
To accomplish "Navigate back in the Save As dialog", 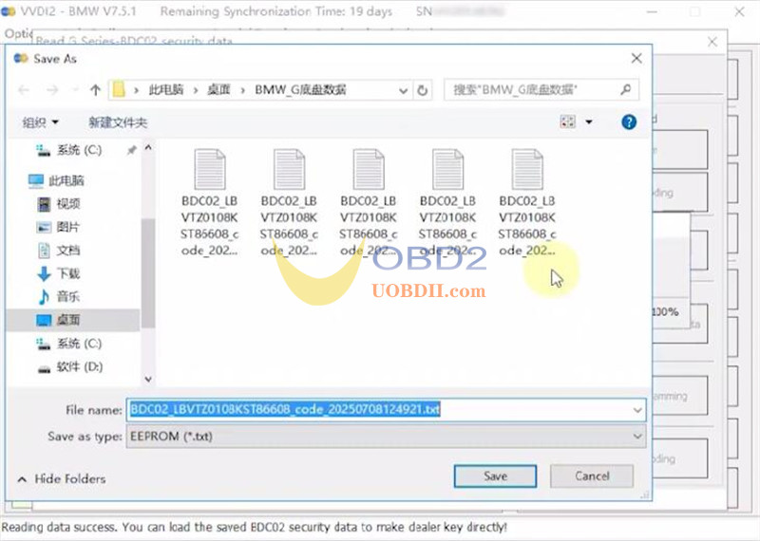I will point(24,89).
